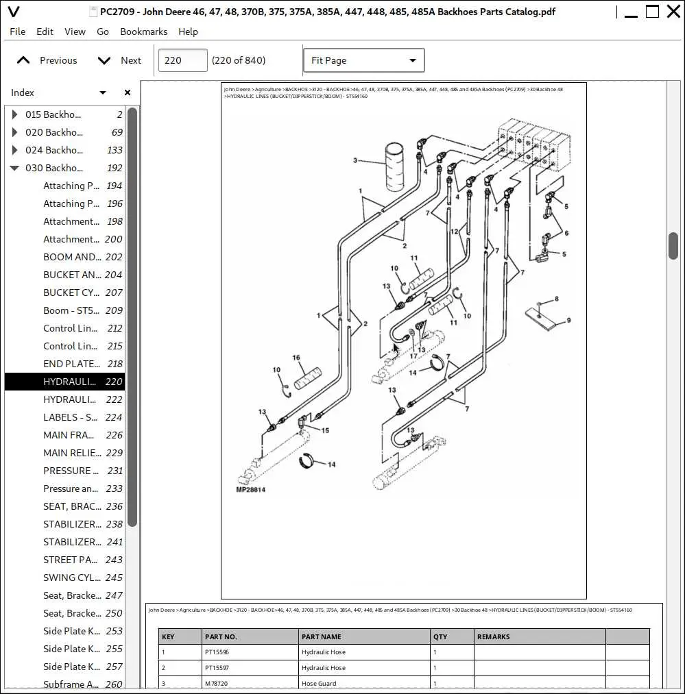Open Boom - ST5... bookmark page 209
Image resolution: width=685 pixels, height=694 pixels.
point(64,310)
